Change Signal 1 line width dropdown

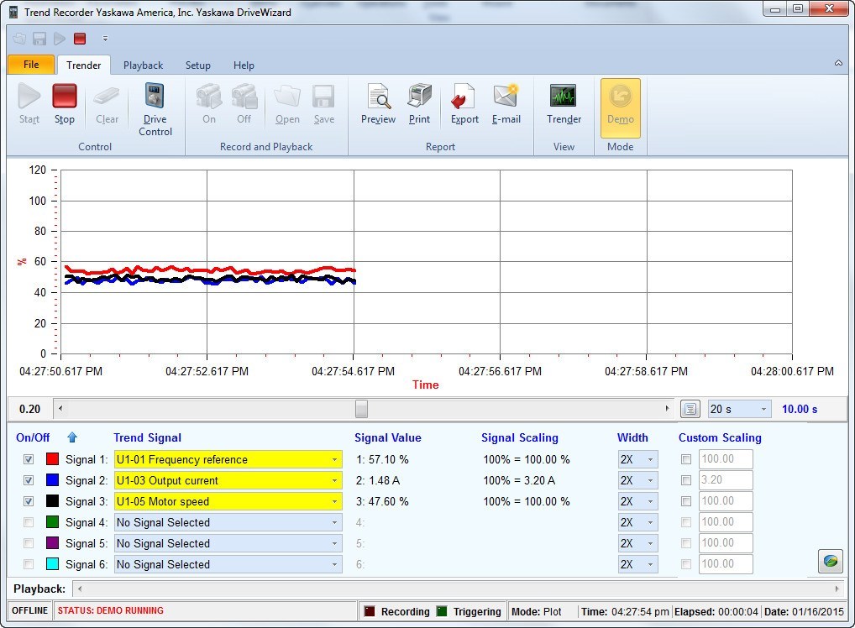637,459
